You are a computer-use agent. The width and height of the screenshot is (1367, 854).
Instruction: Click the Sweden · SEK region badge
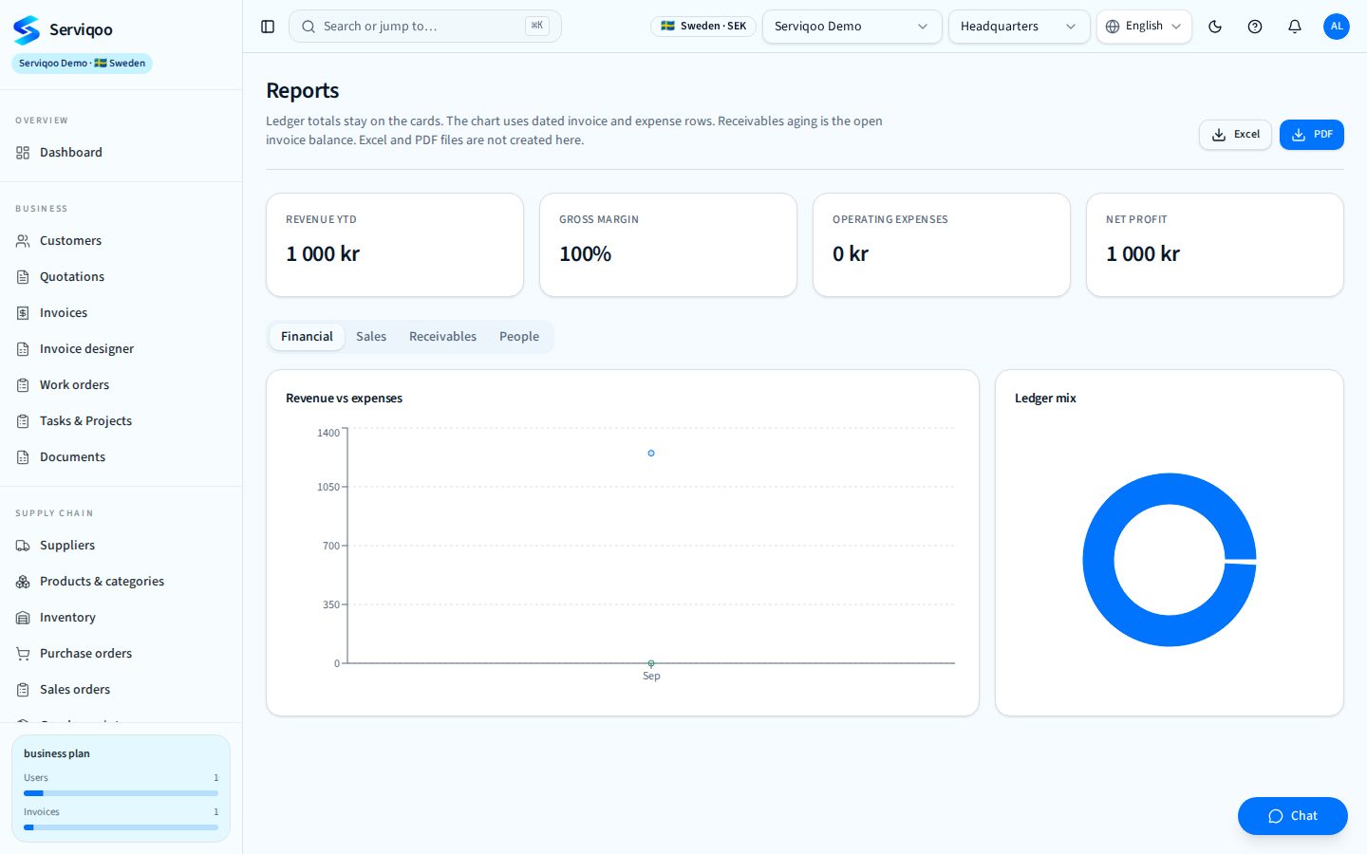(703, 27)
